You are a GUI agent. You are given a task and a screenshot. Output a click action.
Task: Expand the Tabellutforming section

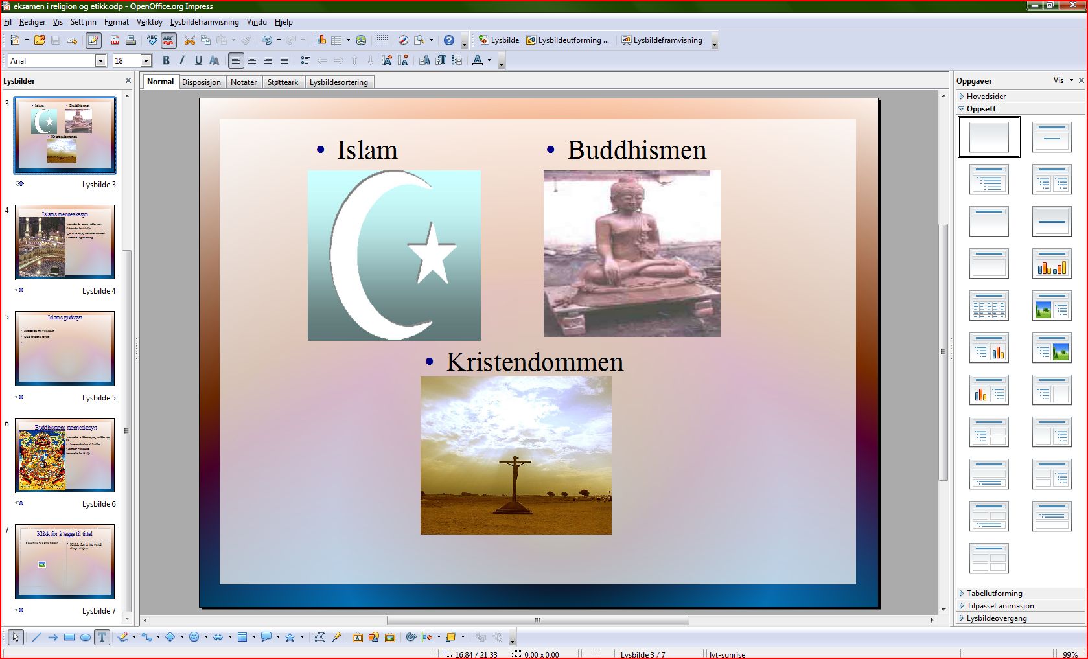tap(1020, 593)
